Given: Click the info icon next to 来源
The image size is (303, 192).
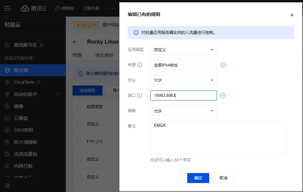Looking at the screenshot, I should click(140, 65).
